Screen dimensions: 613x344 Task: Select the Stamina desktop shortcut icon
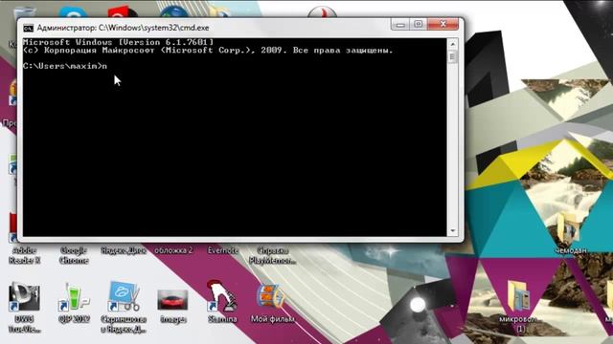(221, 295)
